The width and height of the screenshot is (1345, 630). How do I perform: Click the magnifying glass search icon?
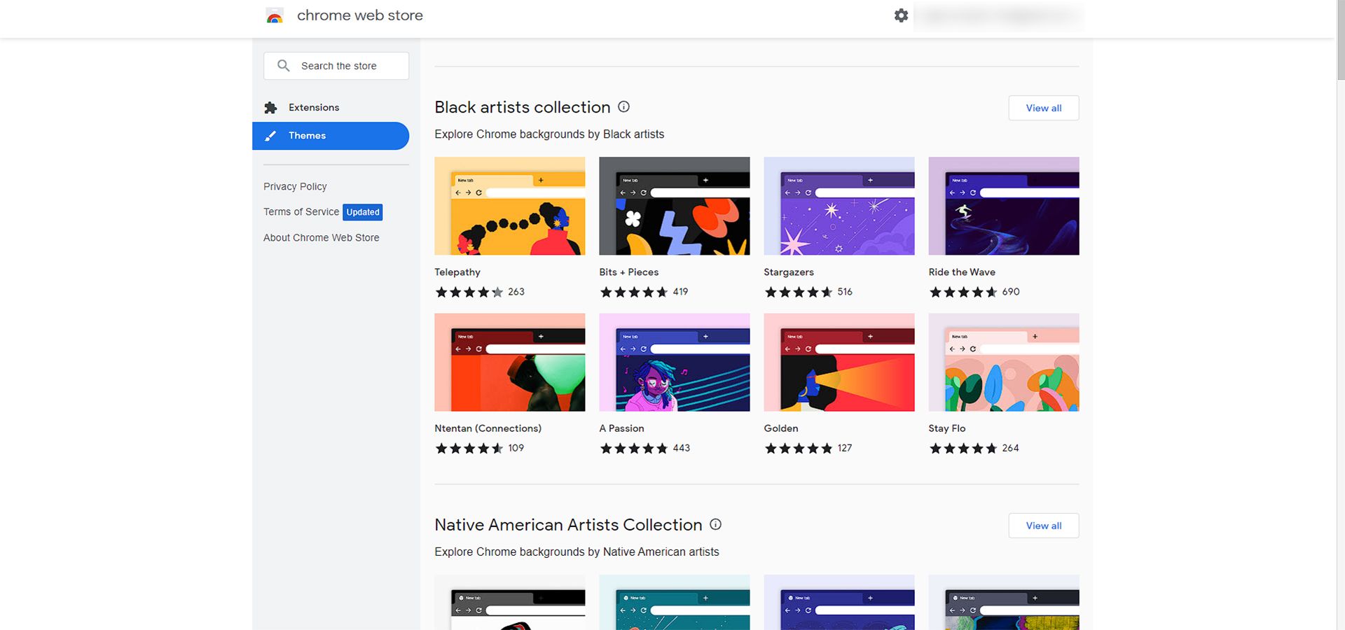tap(283, 66)
